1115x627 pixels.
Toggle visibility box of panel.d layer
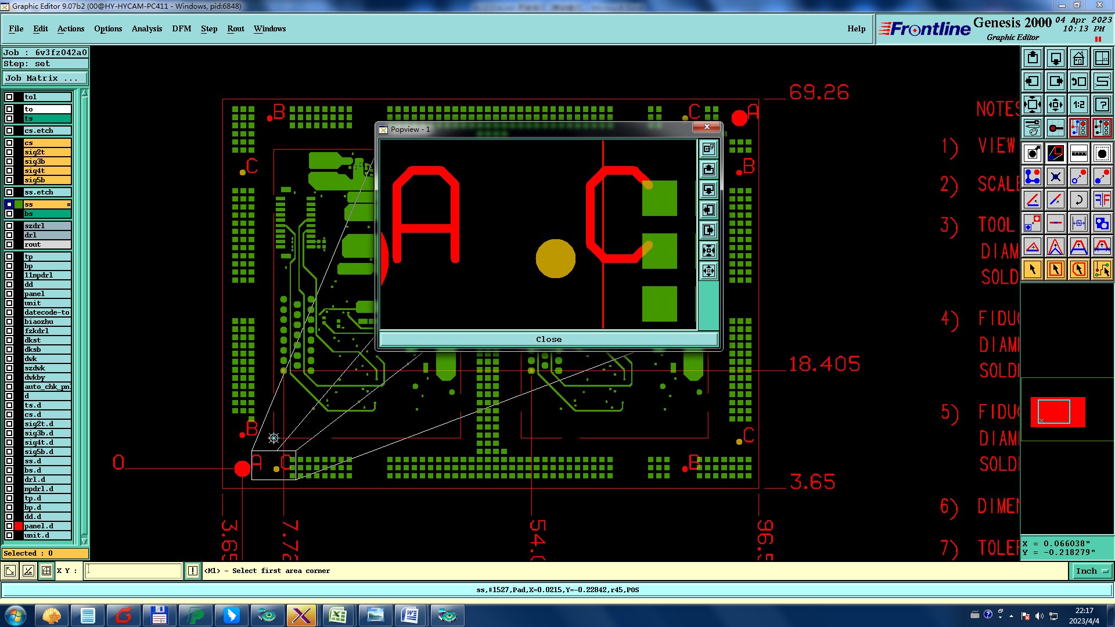pyautogui.click(x=9, y=526)
